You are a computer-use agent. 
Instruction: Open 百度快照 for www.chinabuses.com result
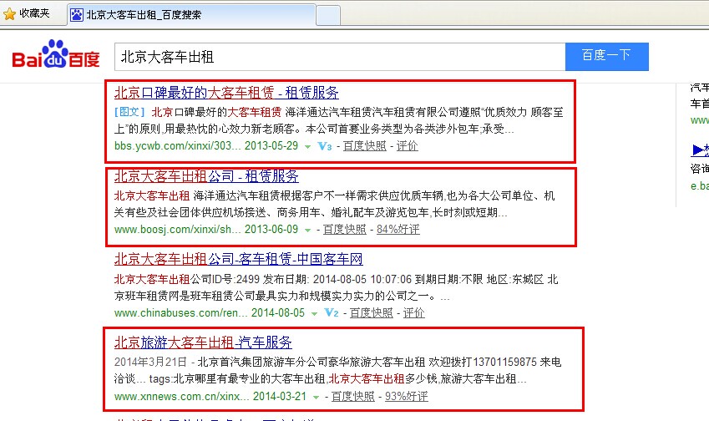(372, 313)
